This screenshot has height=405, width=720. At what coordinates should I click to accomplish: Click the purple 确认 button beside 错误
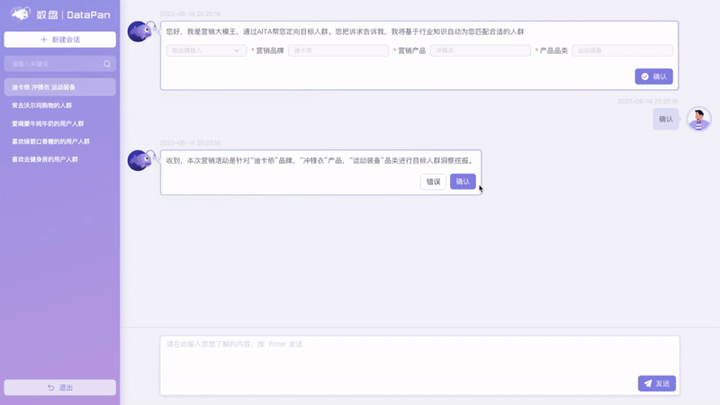click(463, 182)
